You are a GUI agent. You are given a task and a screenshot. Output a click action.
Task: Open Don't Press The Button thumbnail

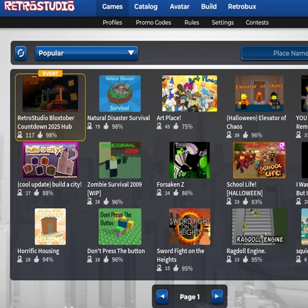(120, 227)
